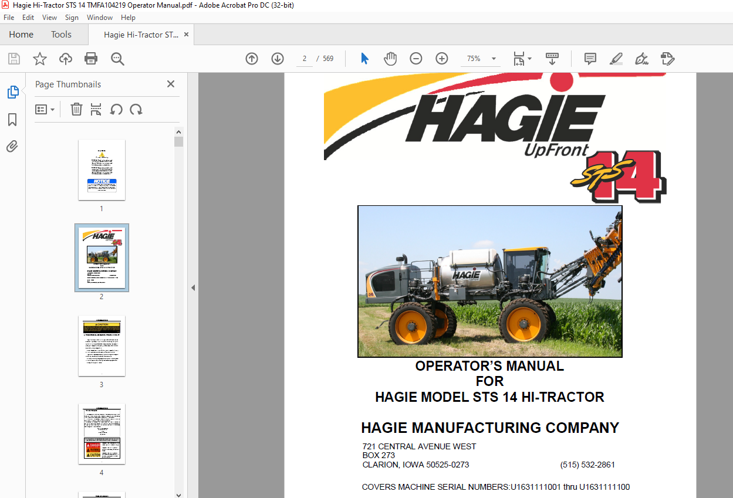This screenshot has width=733, height=498.
Task: Rotate page counterclockwise
Action: (x=116, y=109)
